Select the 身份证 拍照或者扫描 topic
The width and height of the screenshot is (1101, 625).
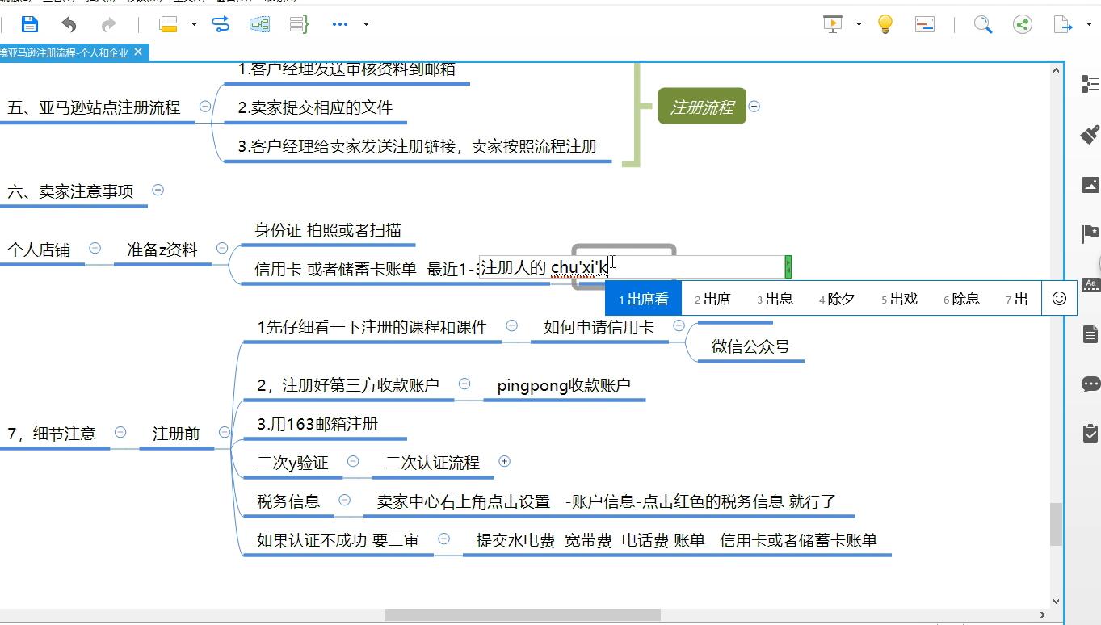coord(328,230)
